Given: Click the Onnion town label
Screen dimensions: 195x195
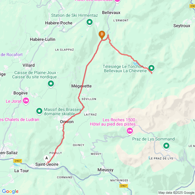Looking at the screenshot, I should click(67, 122).
